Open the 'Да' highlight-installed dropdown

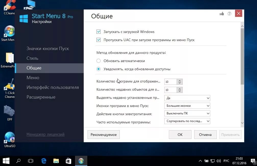point(187,98)
